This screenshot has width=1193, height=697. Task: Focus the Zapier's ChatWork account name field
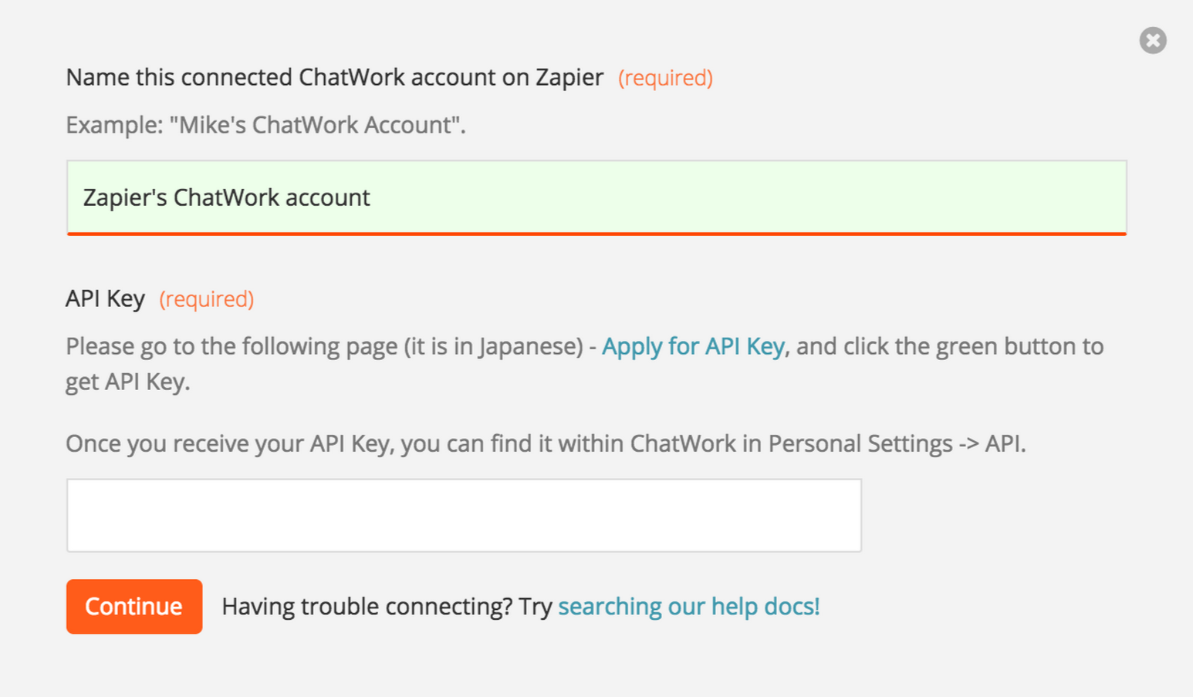(x=596, y=197)
